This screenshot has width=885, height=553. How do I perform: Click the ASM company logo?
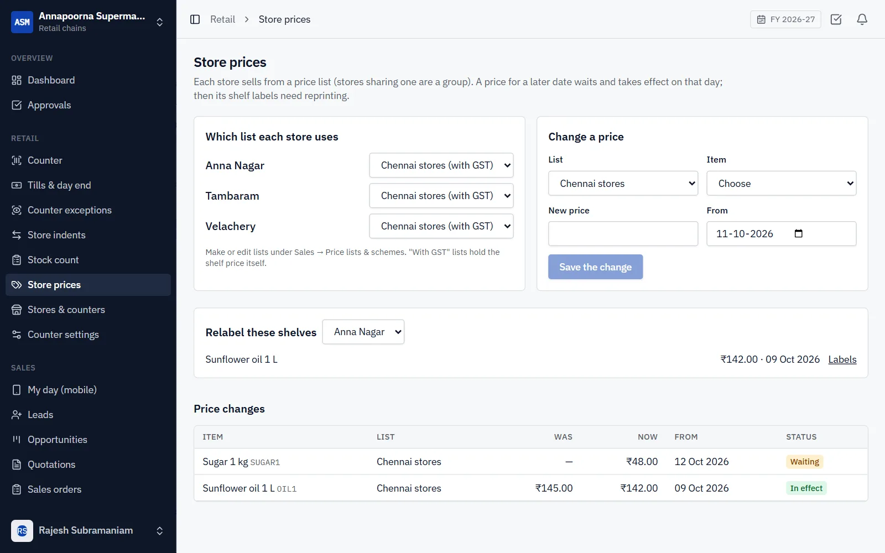tap(22, 22)
